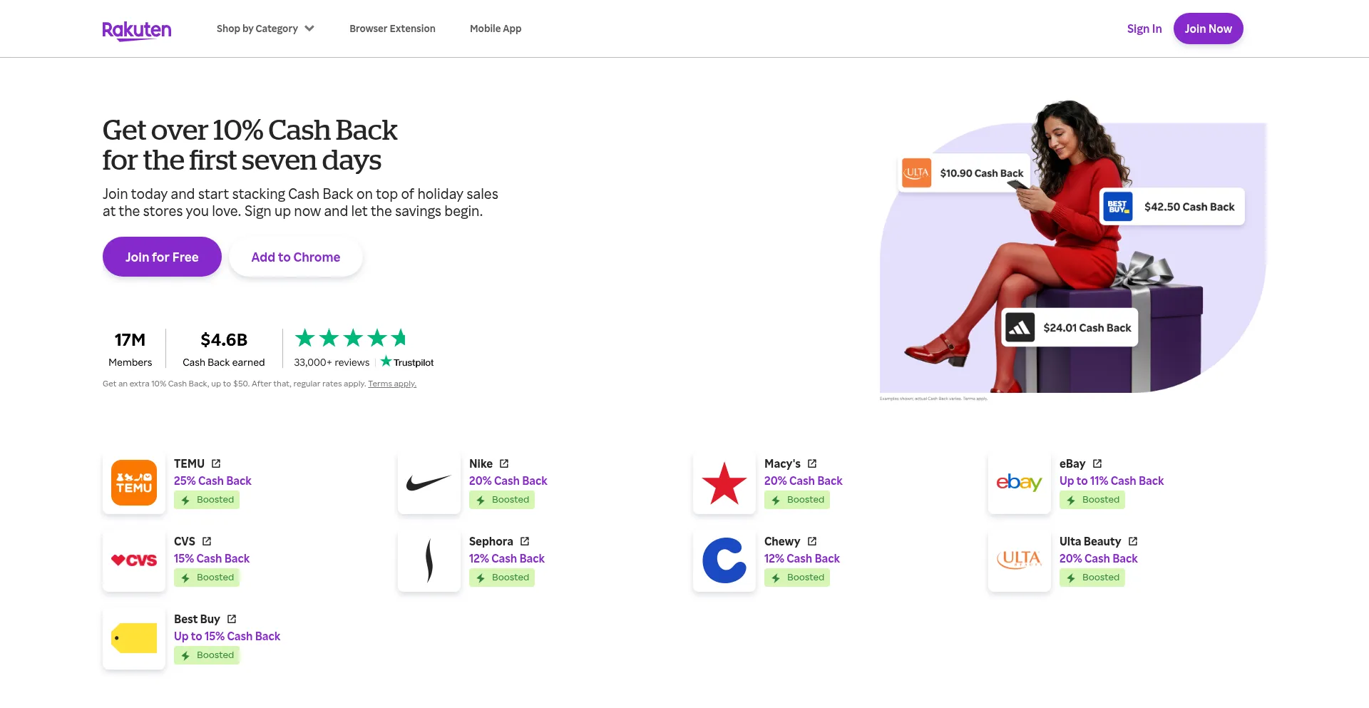Screen dimensions: 1369x708
Task: Open the CVS heart logo tile
Action: (134, 560)
